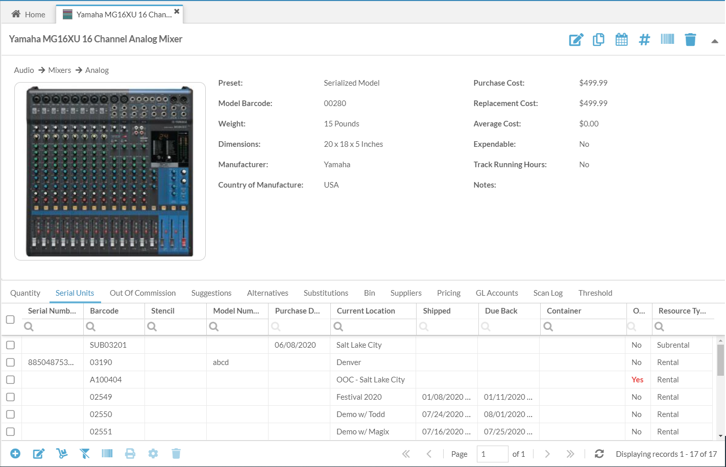The width and height of the screenshot is (726, 467).
Task: Go to next page arrow
Action: pos(547,454)
